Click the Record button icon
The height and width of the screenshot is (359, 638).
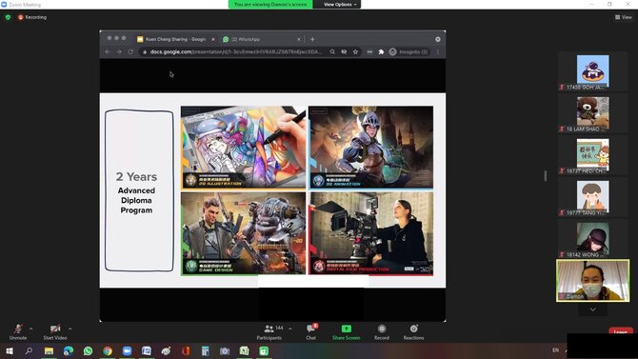pyautogui.click(x=382, y=329)
